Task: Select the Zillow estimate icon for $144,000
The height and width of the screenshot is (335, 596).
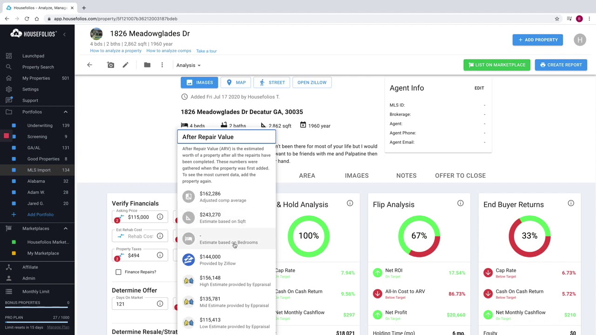Action: [189, 260]
